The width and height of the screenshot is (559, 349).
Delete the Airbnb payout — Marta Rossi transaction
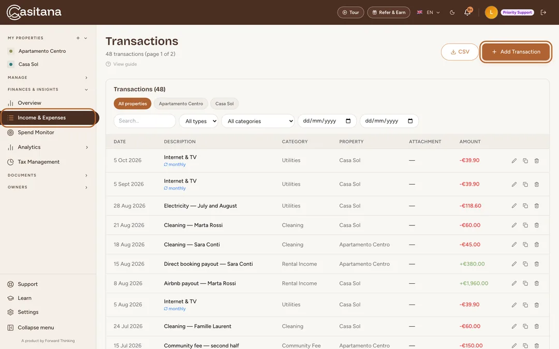pyautogui.click(x=537, y=283)
